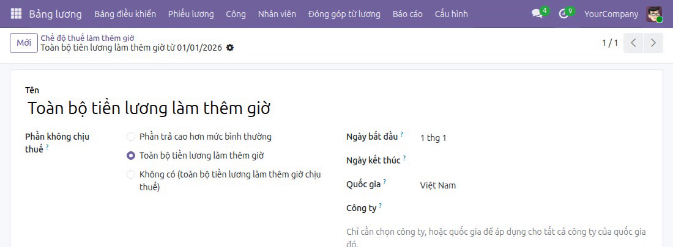This screenshot has height=247, width=673.
Task: Open the Cấu hình menu
Action: pos(451,14)
